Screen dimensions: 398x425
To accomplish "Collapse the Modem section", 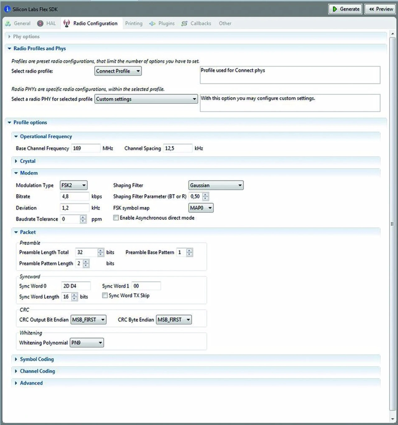I will click(16, 173).
